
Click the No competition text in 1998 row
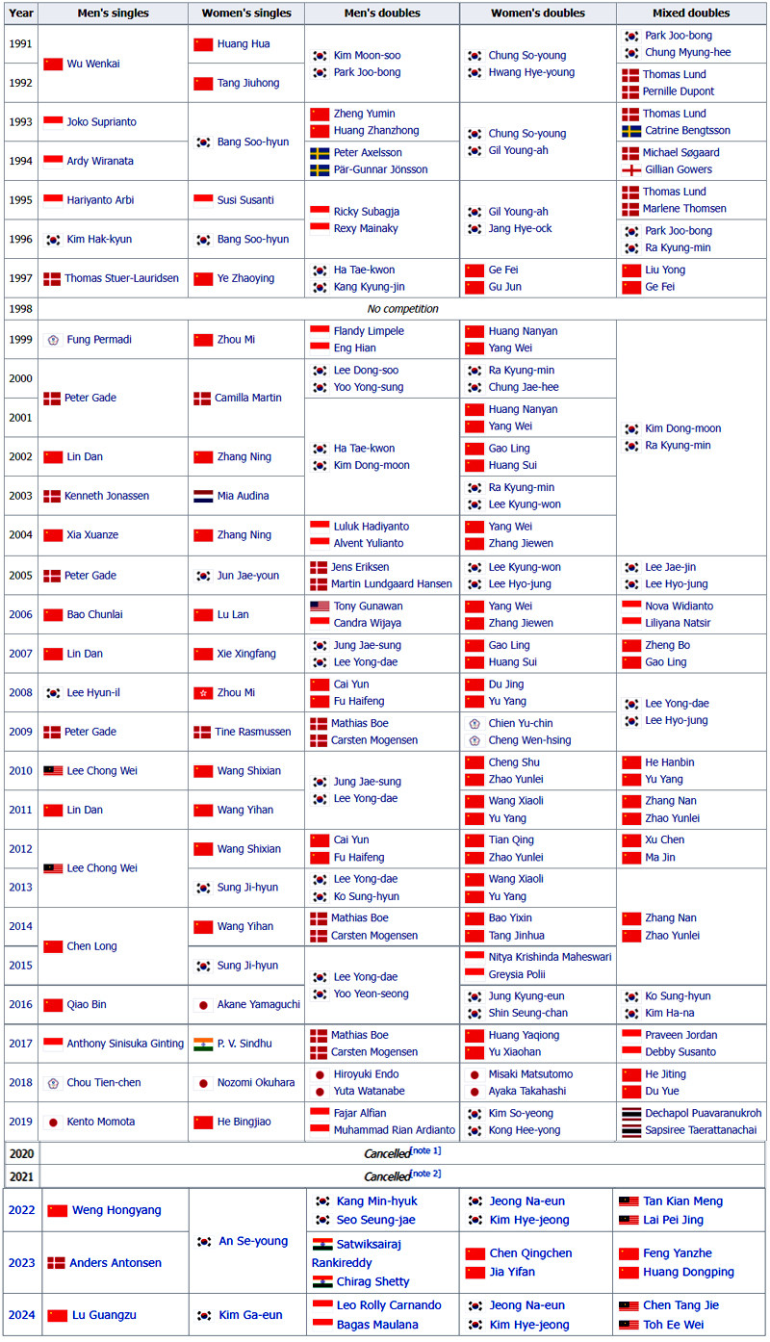[403, 309]
